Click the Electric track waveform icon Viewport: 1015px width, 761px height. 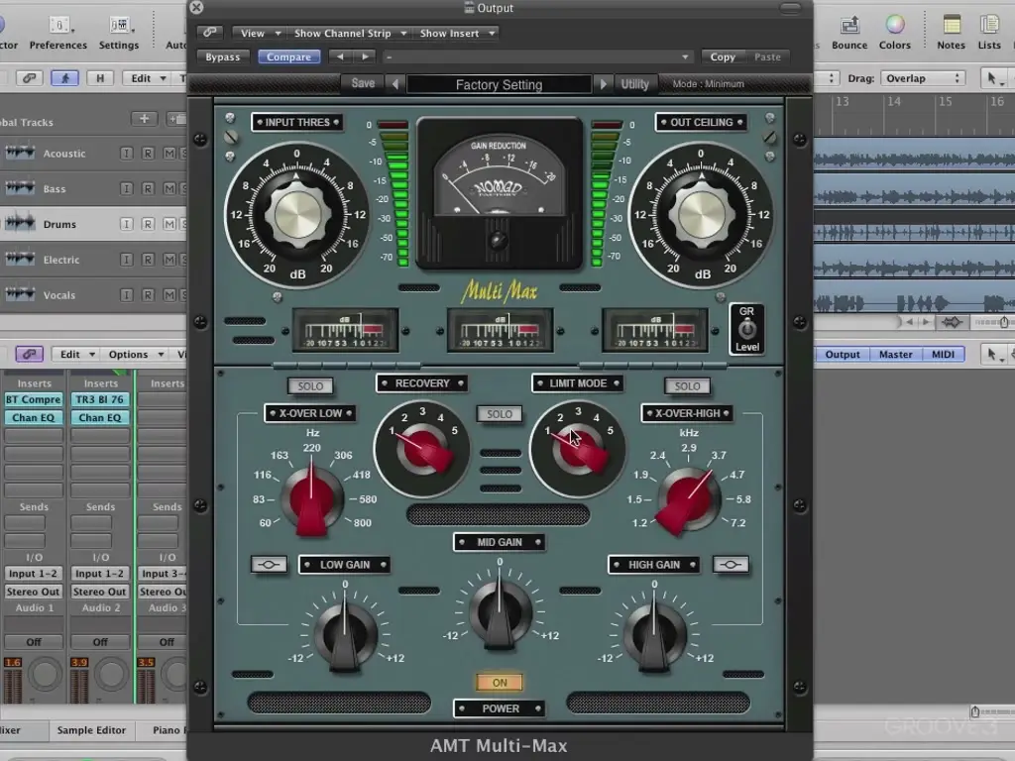tap(20, 259)
